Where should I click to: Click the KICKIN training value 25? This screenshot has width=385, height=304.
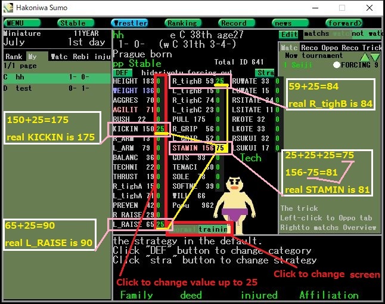point(161,128)
